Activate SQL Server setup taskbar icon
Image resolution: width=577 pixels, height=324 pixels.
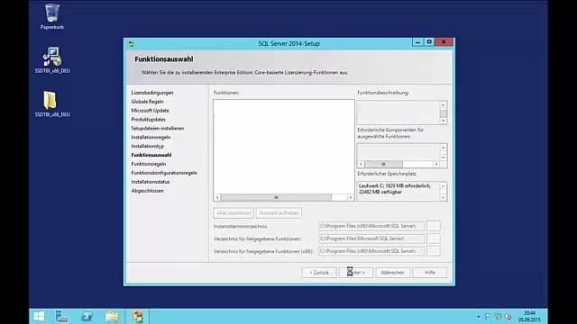click(138, 316)
